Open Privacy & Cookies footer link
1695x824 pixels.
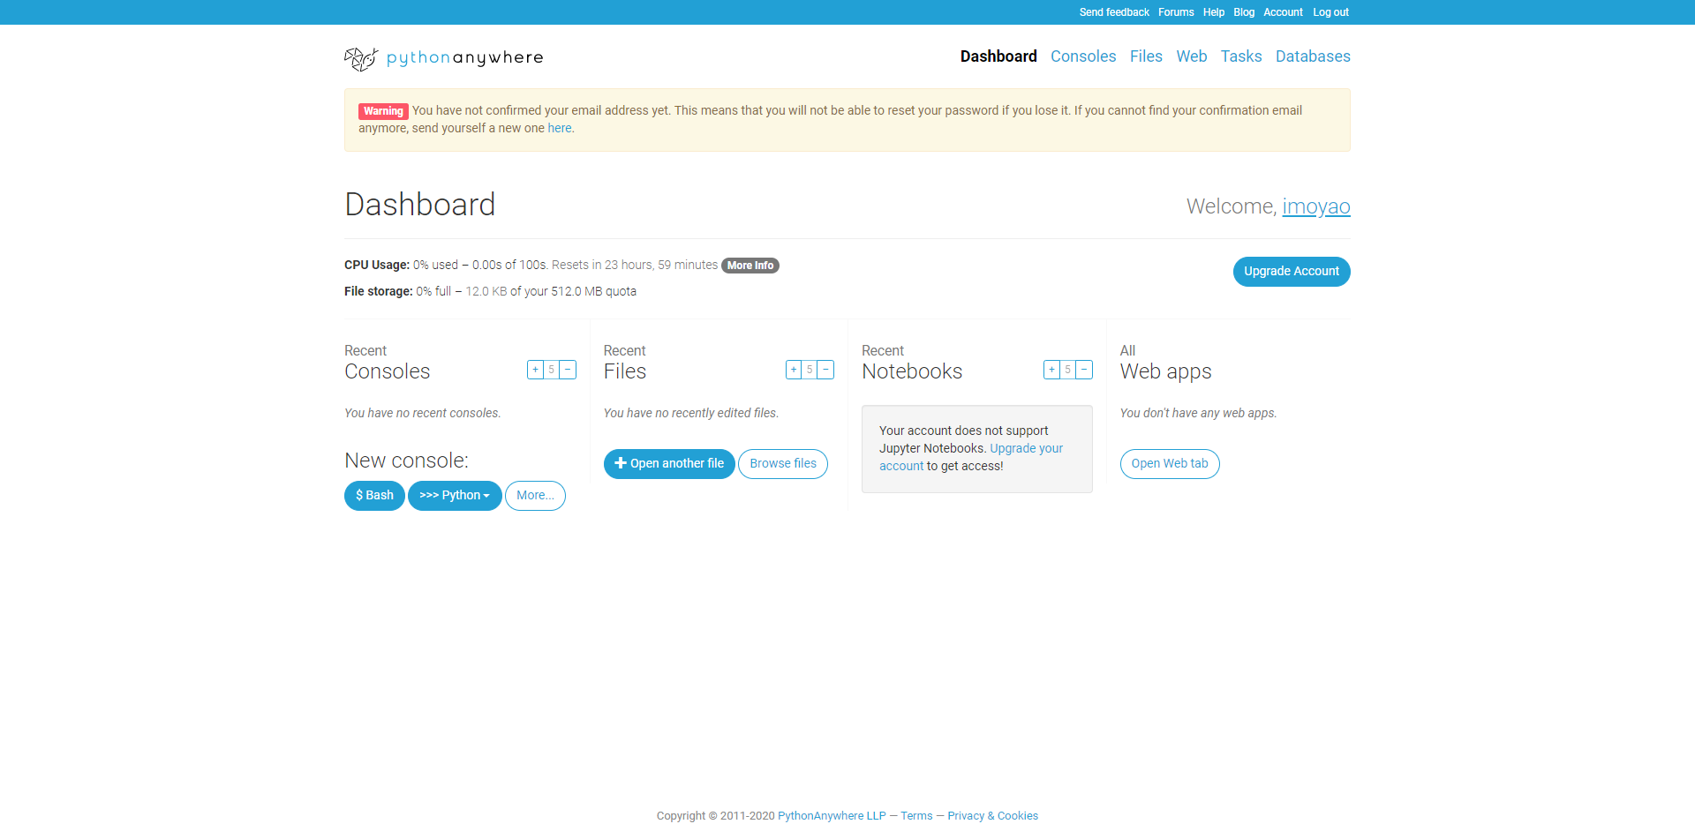pos(992,816)
